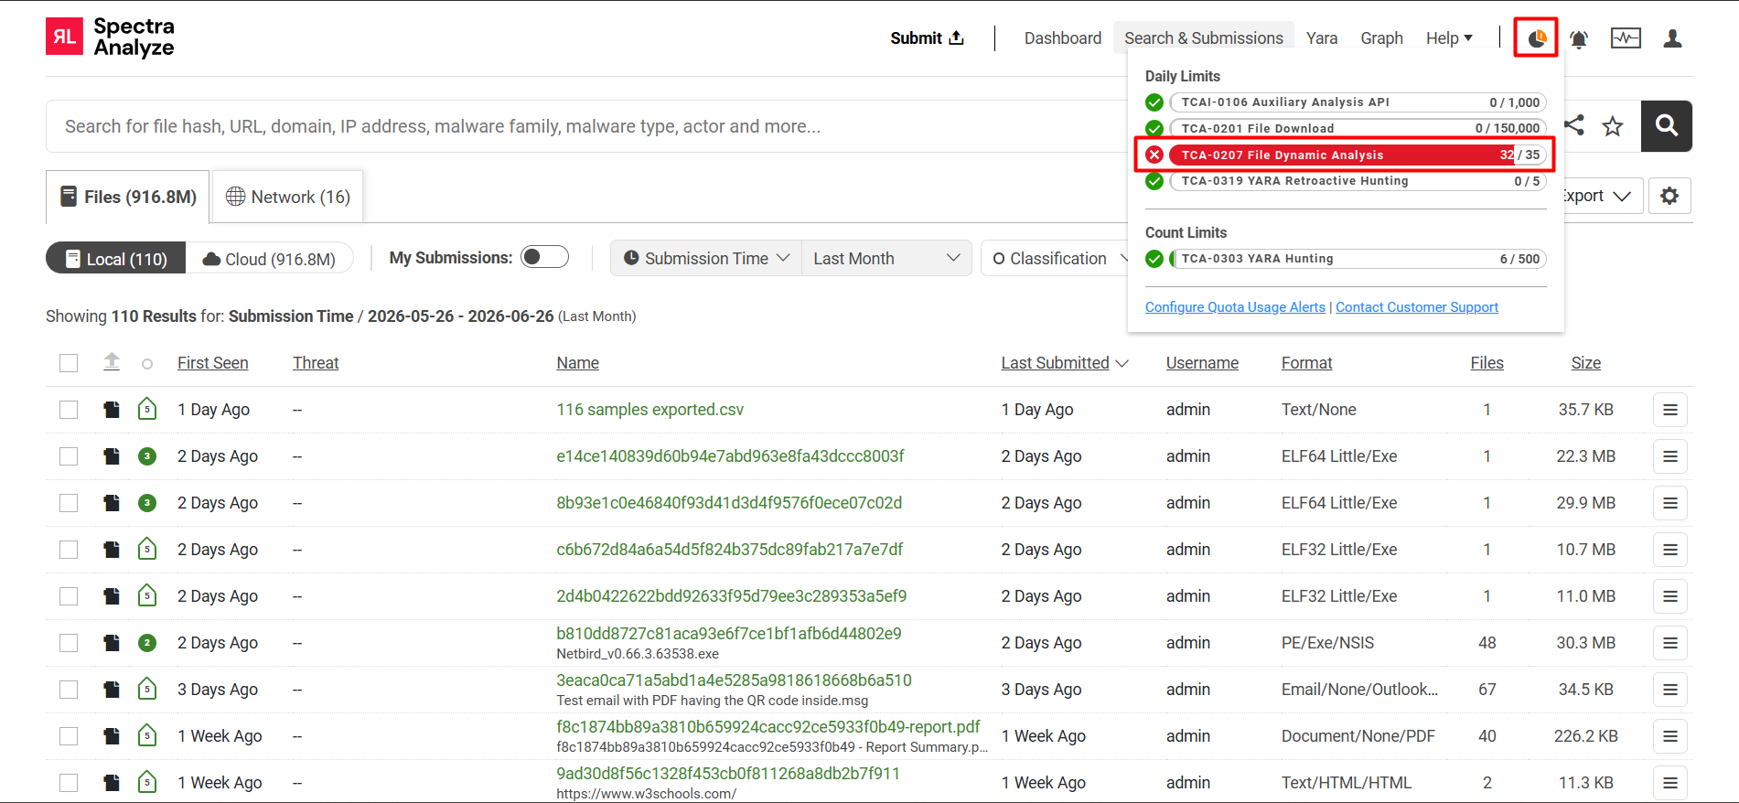Select the Local (110) source button

(x=116, y=259)
